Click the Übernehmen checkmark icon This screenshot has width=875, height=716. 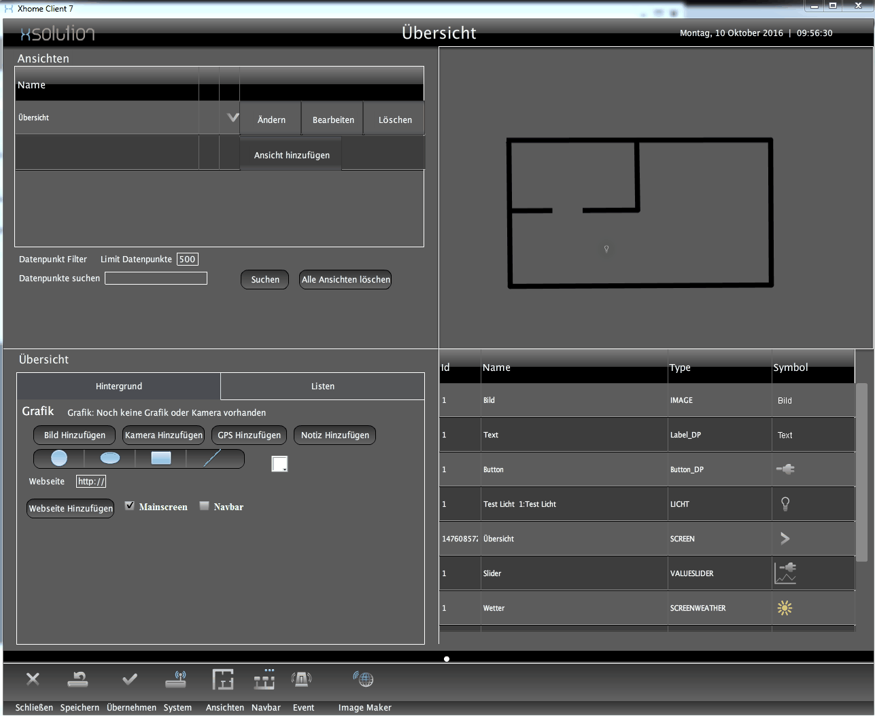tap(130, 679)
